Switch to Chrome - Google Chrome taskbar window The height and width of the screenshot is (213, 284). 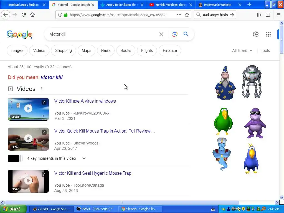(140, 209)
